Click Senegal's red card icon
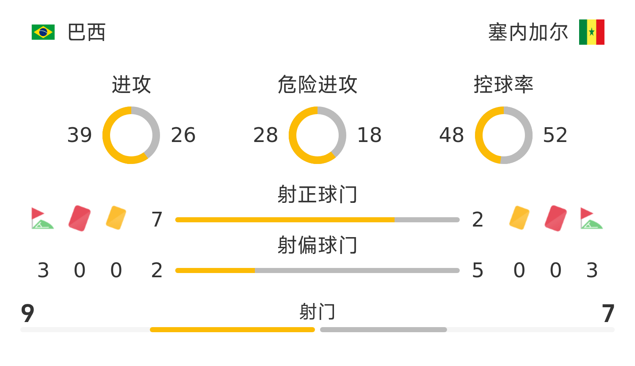This screenshot has width=635, height=366. [556, 218]
